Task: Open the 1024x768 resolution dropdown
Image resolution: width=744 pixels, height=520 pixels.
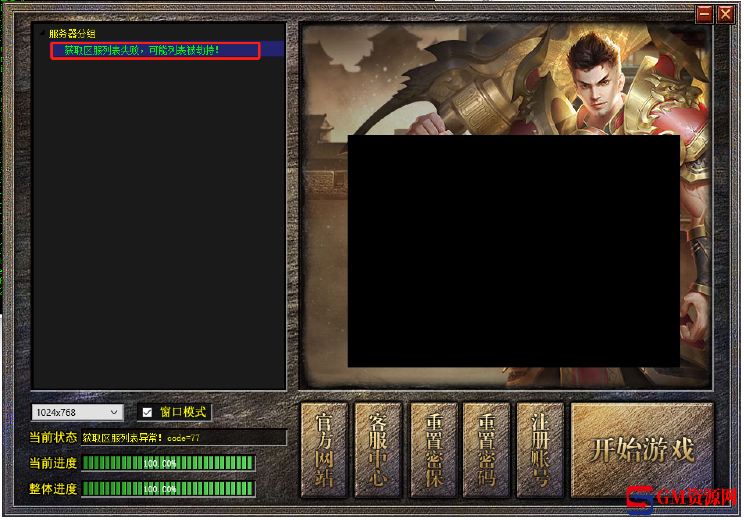Action: click(77, 412)
